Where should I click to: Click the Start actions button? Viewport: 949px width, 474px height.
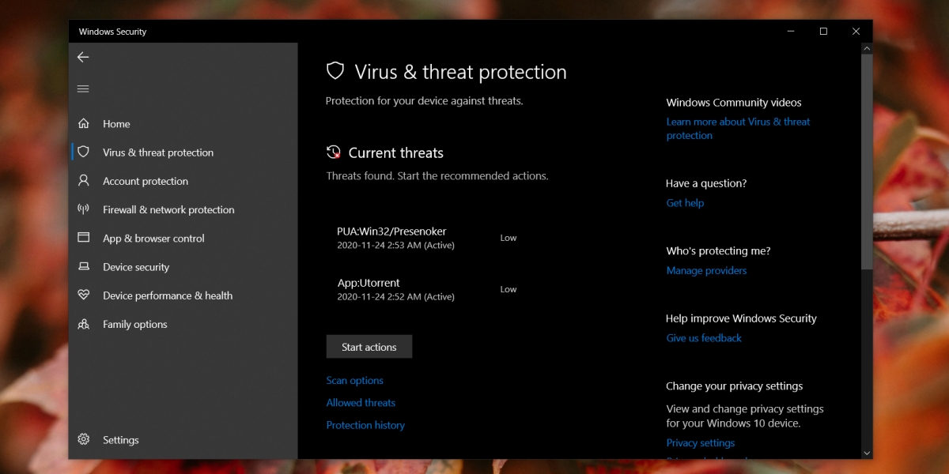369,347
